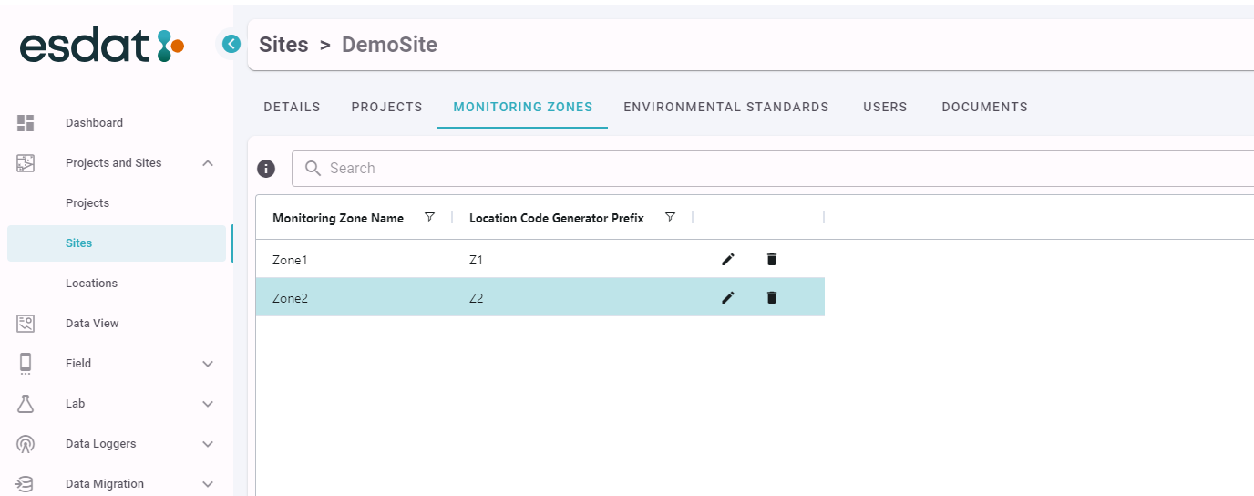Click the Sites breadcrumb link
The height and width of the screenshot is (496, 1254).
tap(283, 45)
